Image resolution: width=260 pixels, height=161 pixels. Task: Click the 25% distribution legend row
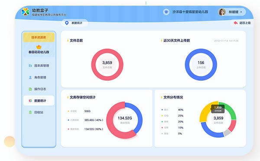[172, 116]
